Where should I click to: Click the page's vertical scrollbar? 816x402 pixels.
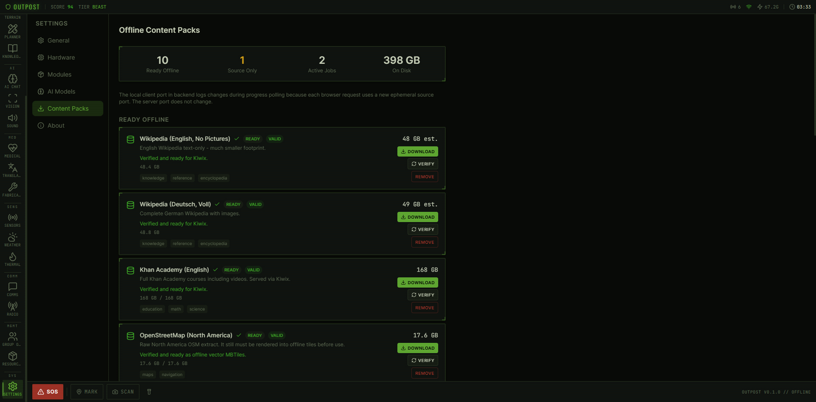click(814, 77)
